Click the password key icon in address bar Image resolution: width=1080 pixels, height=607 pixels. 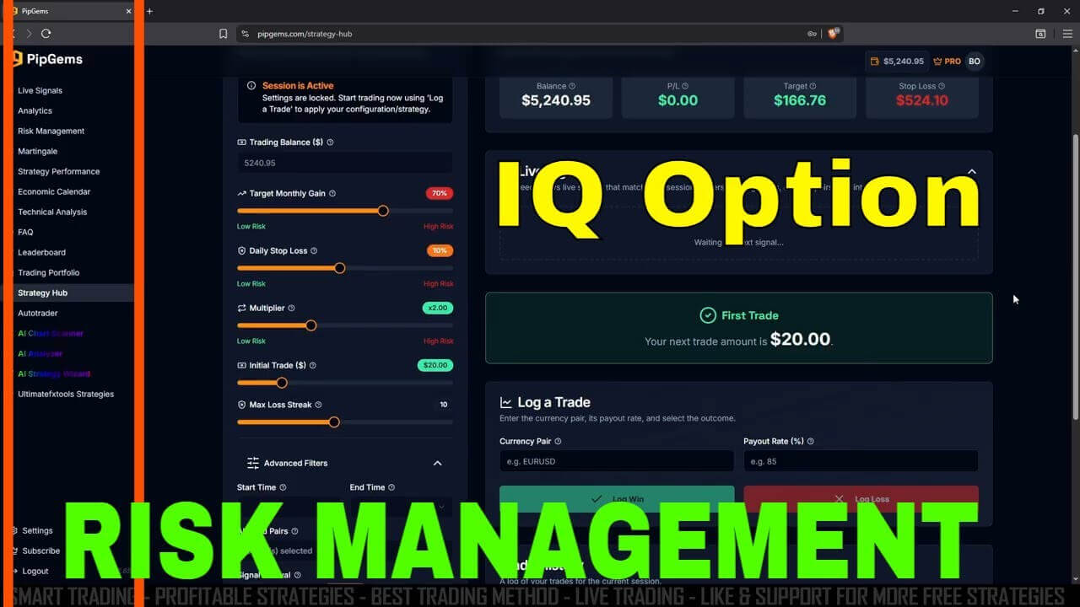tap(812, 34)
